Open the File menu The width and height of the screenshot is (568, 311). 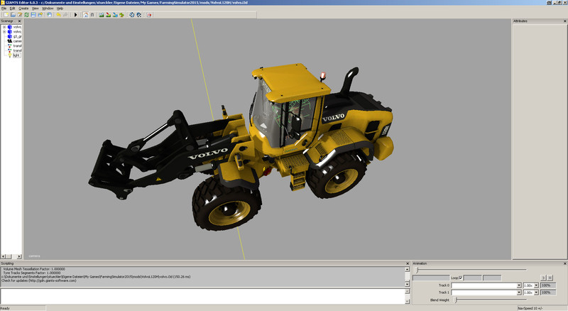coord(4,8)
